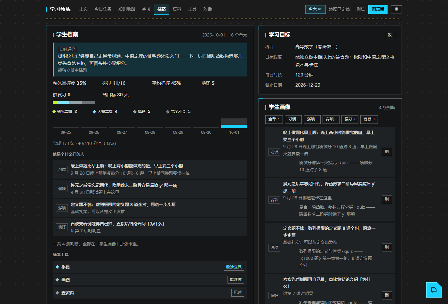Open the 弱项 judgment in 学生档案 list
The height and width of the screenshot is (304, 448).
(150, 189)
